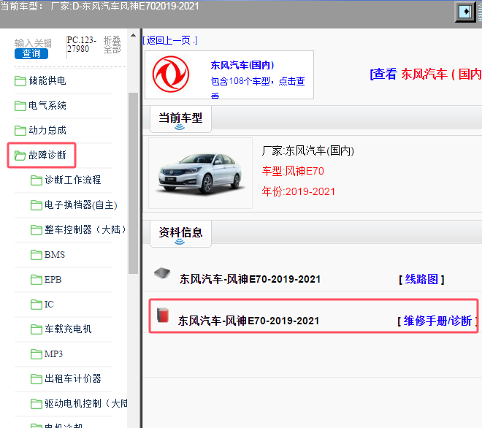This screenshot has width=482, height=428.
Task: Open 整车控制器（大陆） subfolder
Action: 85,229
